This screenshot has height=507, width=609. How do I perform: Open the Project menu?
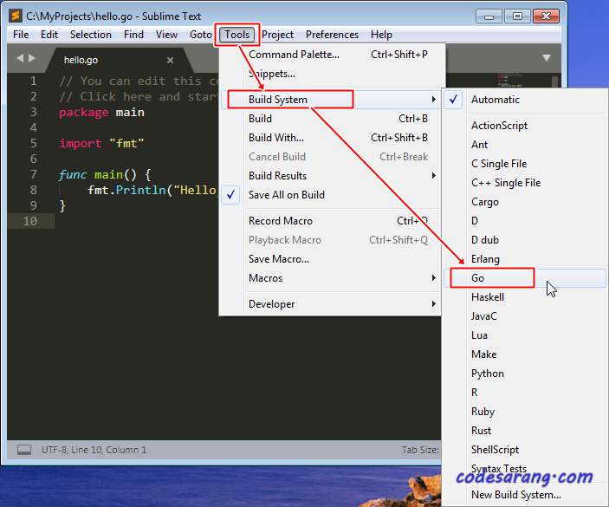(x=277, y=35)
